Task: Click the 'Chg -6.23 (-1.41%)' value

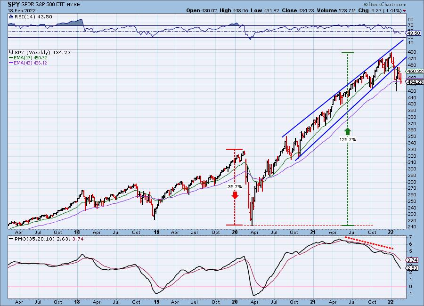Action: [x=380, y=10]
